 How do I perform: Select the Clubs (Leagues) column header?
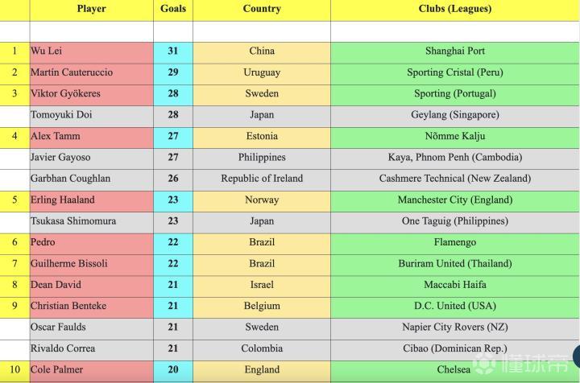tap(454, 9)
